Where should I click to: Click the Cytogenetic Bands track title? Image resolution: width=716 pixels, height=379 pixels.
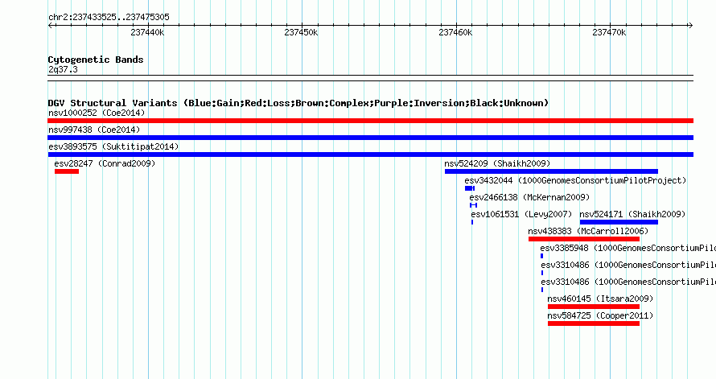[96, 60]
